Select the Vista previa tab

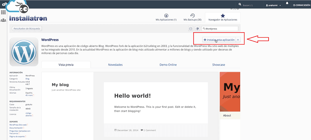click(x=66, y=65)
